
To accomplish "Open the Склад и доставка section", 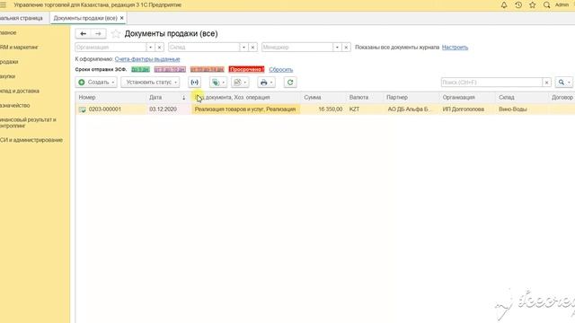I will pos(20,91).
